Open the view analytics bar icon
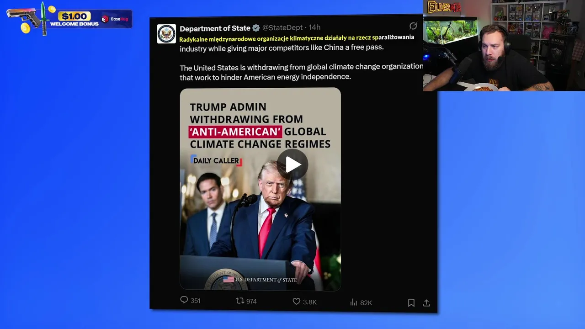 (353, 302)
